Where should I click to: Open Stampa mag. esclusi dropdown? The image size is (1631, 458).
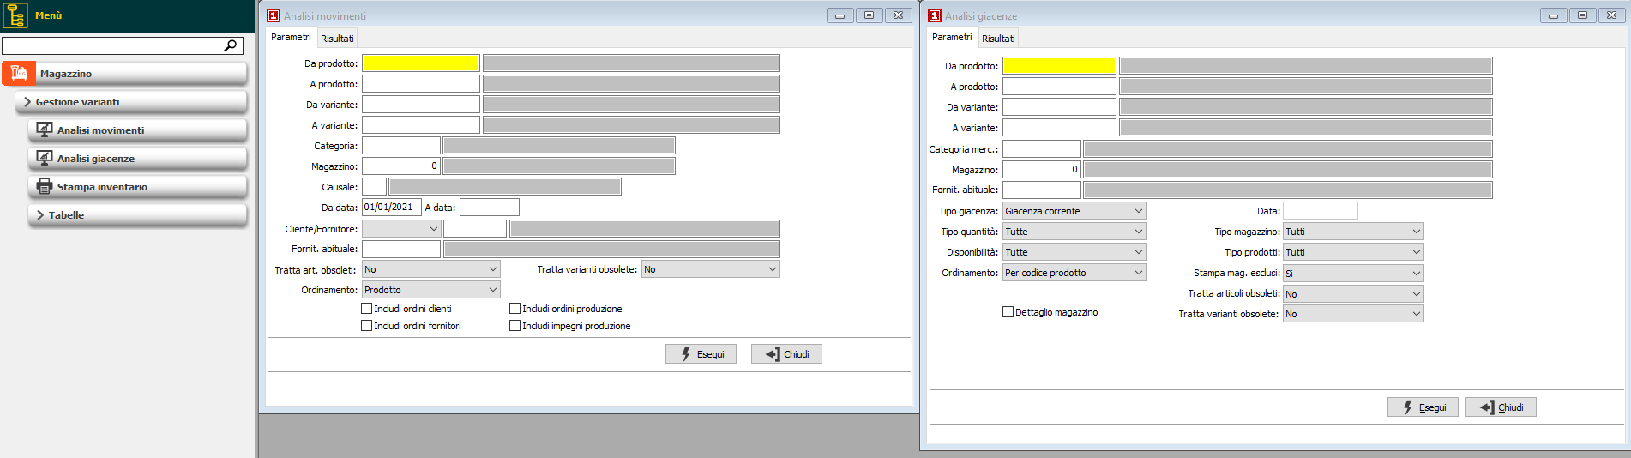click(x=1353, y=274)
